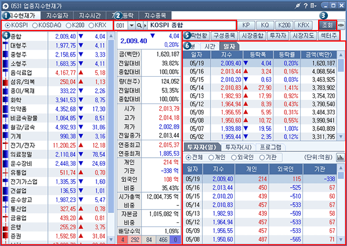Open the window menu icon beside help
347x246 pixels.
coord(313,6)
